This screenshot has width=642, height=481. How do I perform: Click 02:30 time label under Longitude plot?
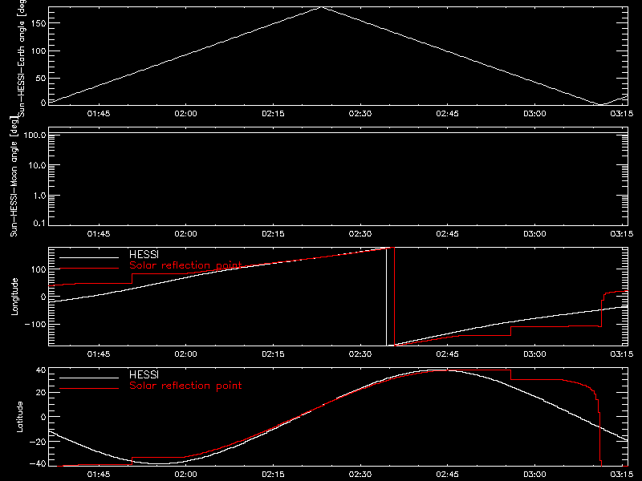[360, 354]
